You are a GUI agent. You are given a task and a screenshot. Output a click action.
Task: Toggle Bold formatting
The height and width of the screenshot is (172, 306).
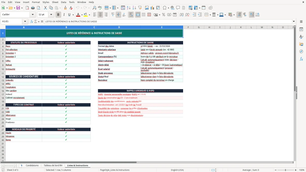coord(58,15)
